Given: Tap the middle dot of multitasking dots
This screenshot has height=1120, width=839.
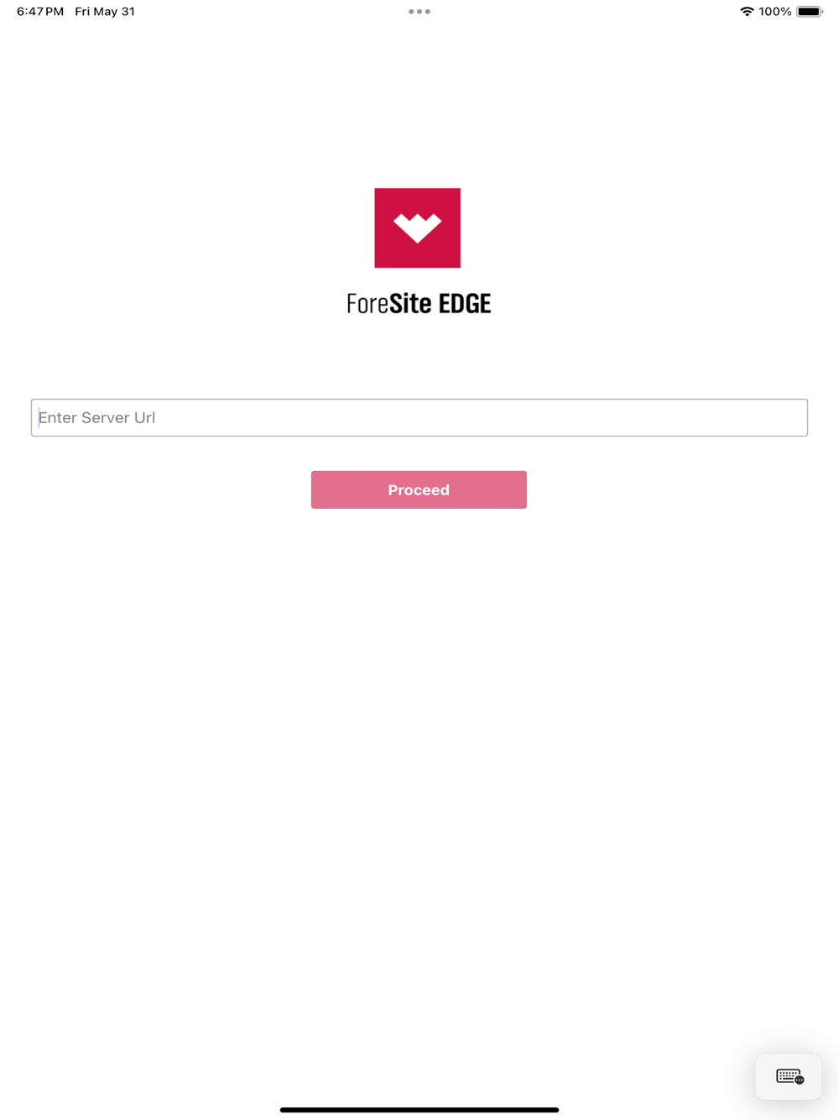Looking at the screenshot, I should click(x=419, y=12).
